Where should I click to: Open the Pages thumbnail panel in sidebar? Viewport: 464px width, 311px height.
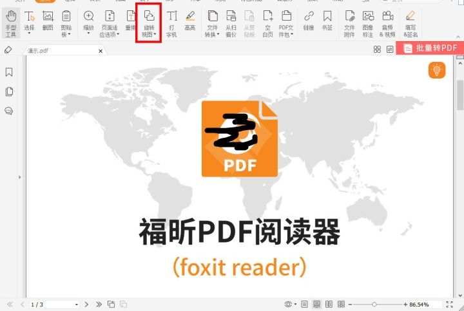(9, 91)
